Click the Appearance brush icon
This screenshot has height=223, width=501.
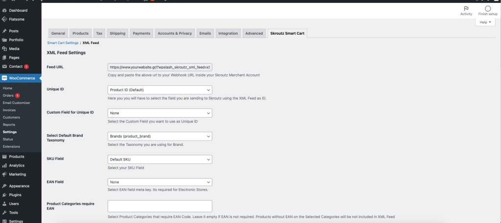pyautogui.click(x=4, y=186)
